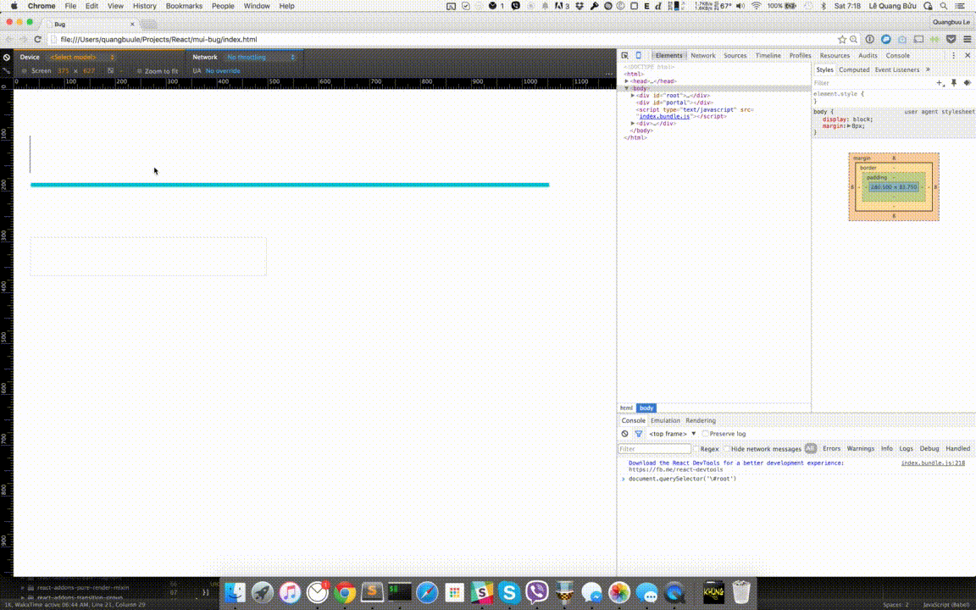Click the media queries icon under the emulation toggle

point(6,71)
